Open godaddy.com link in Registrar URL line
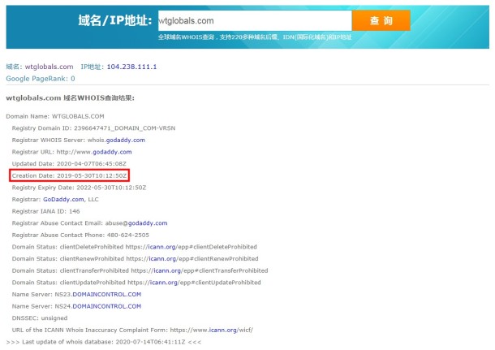Screen dimensions: 495x350 112,152
